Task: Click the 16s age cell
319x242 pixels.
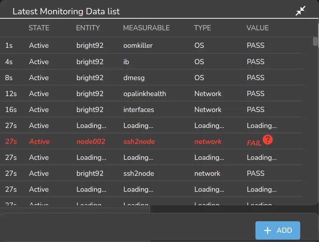Action: pyautogui.click(x=11, y=110)
